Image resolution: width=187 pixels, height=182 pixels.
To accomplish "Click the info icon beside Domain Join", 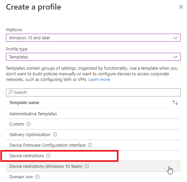I will (x=37, y=177).
